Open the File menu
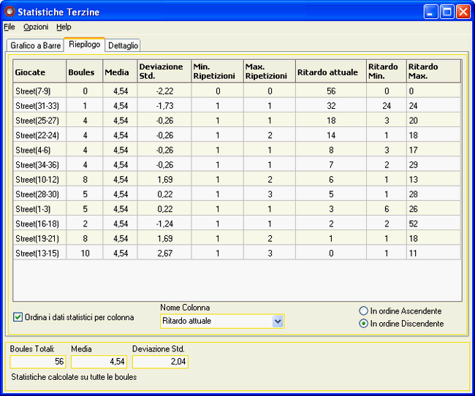Viewport: 475px width, 396px height. point(9,27)
